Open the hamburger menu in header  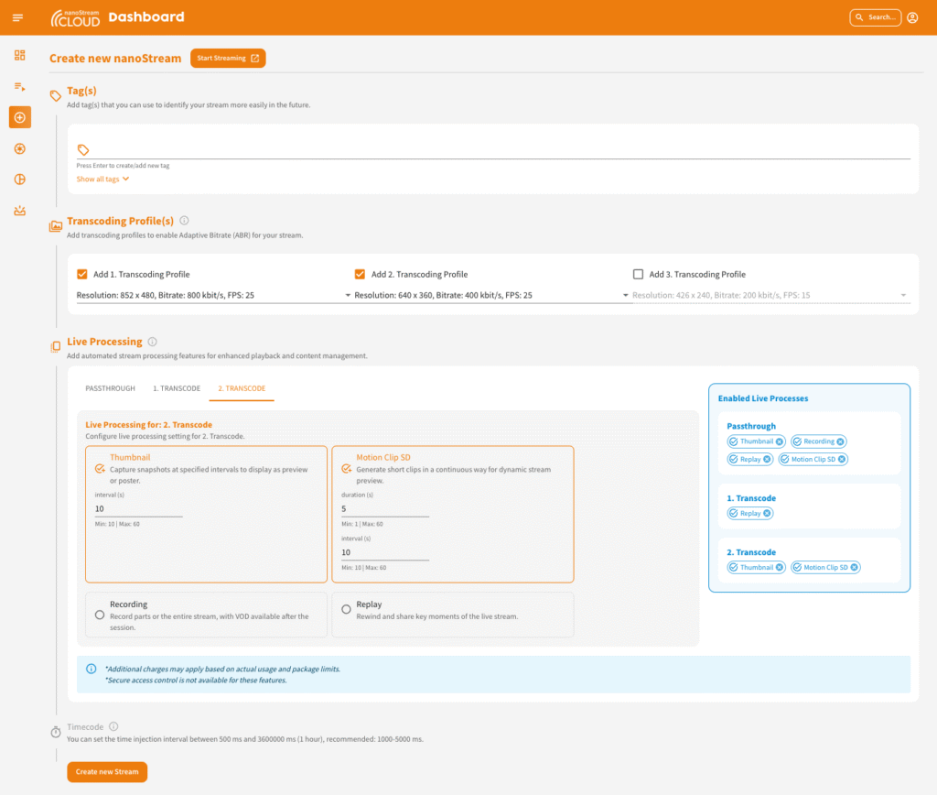click(x=18, y=17)
